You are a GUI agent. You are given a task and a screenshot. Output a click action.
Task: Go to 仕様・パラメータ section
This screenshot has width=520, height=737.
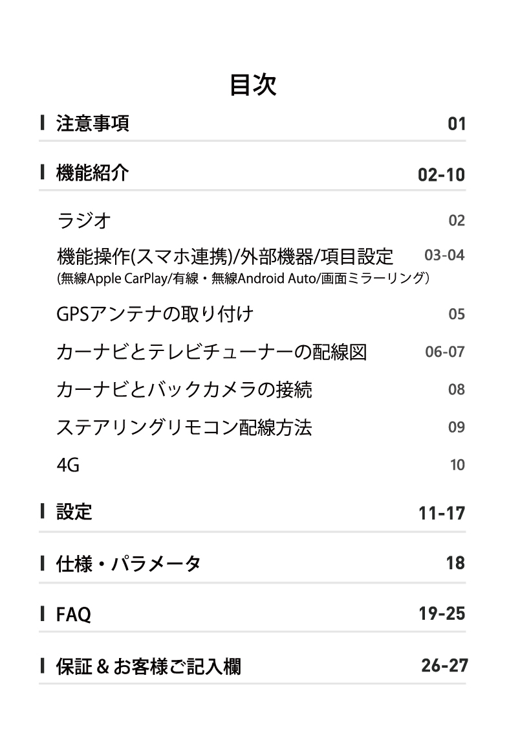[128, 563]
